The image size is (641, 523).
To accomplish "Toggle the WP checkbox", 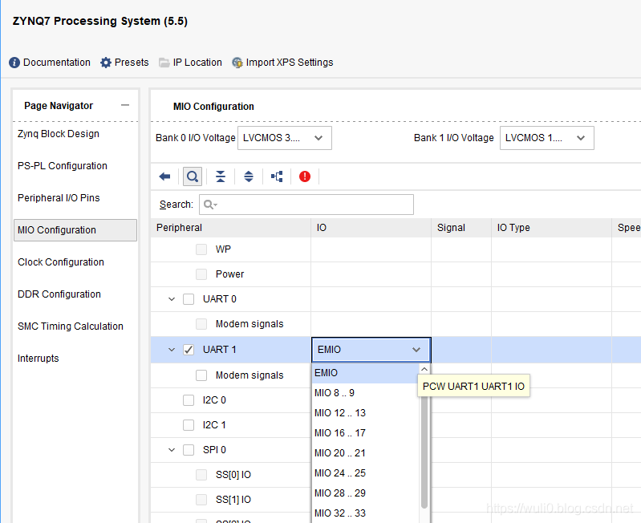I will (201, 249).
